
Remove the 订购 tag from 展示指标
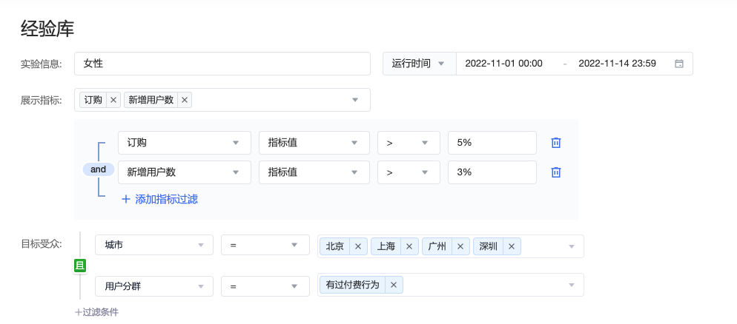tap(113, 100)
